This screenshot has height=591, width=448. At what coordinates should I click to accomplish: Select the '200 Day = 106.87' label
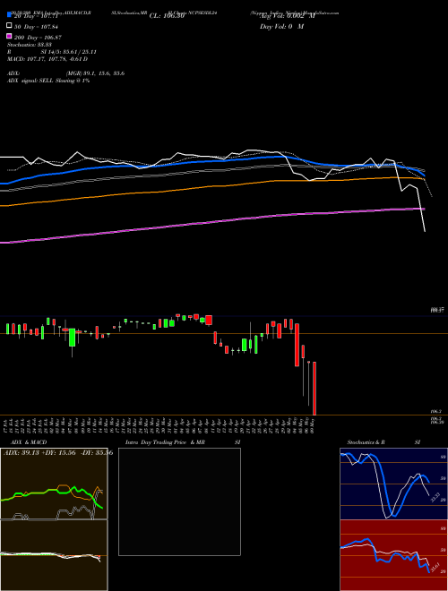click(x=38, y=38)
